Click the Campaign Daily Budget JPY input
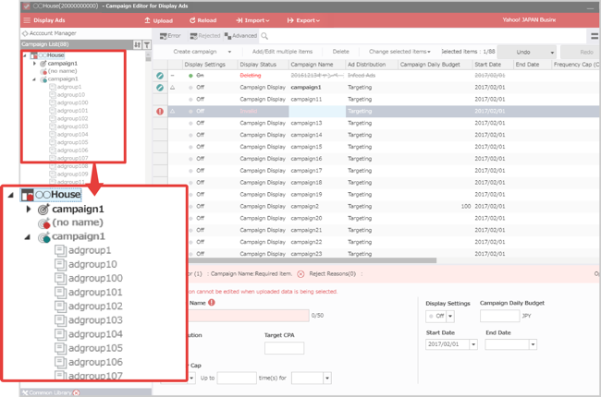The width and height of the screenshot is (601, 397). click(500, 316)
